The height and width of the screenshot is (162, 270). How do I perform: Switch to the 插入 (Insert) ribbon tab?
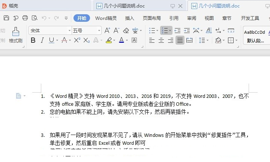(129, 18)
